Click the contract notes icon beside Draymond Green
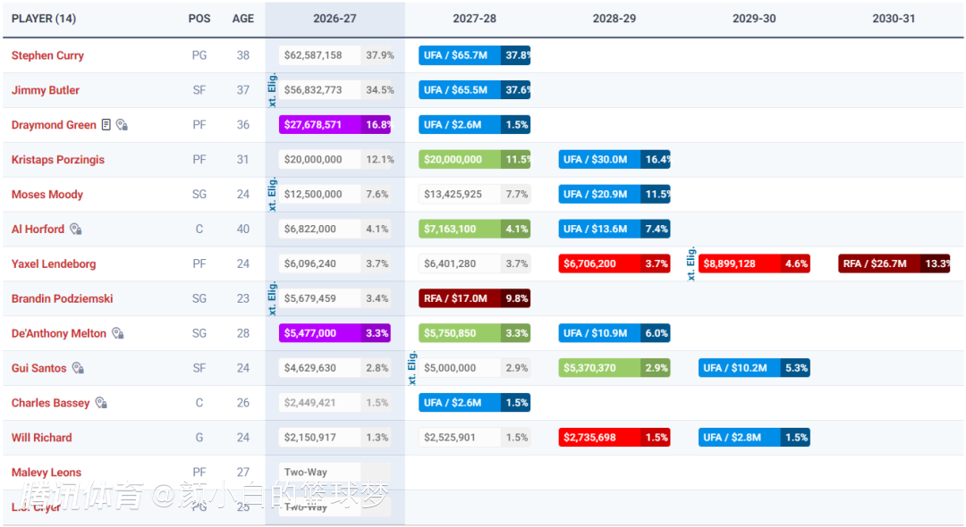 (106, 125)
